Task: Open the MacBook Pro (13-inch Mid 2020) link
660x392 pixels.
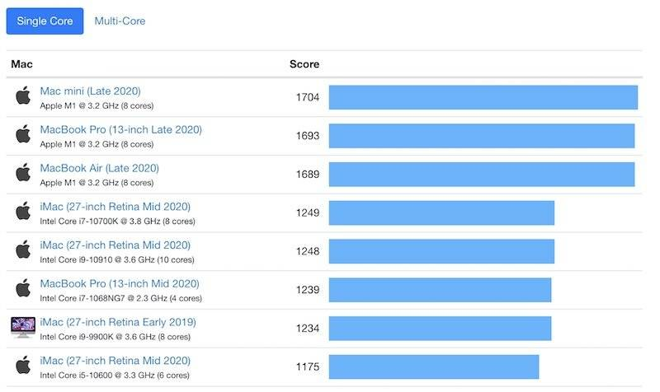Action: click(120, 283)
